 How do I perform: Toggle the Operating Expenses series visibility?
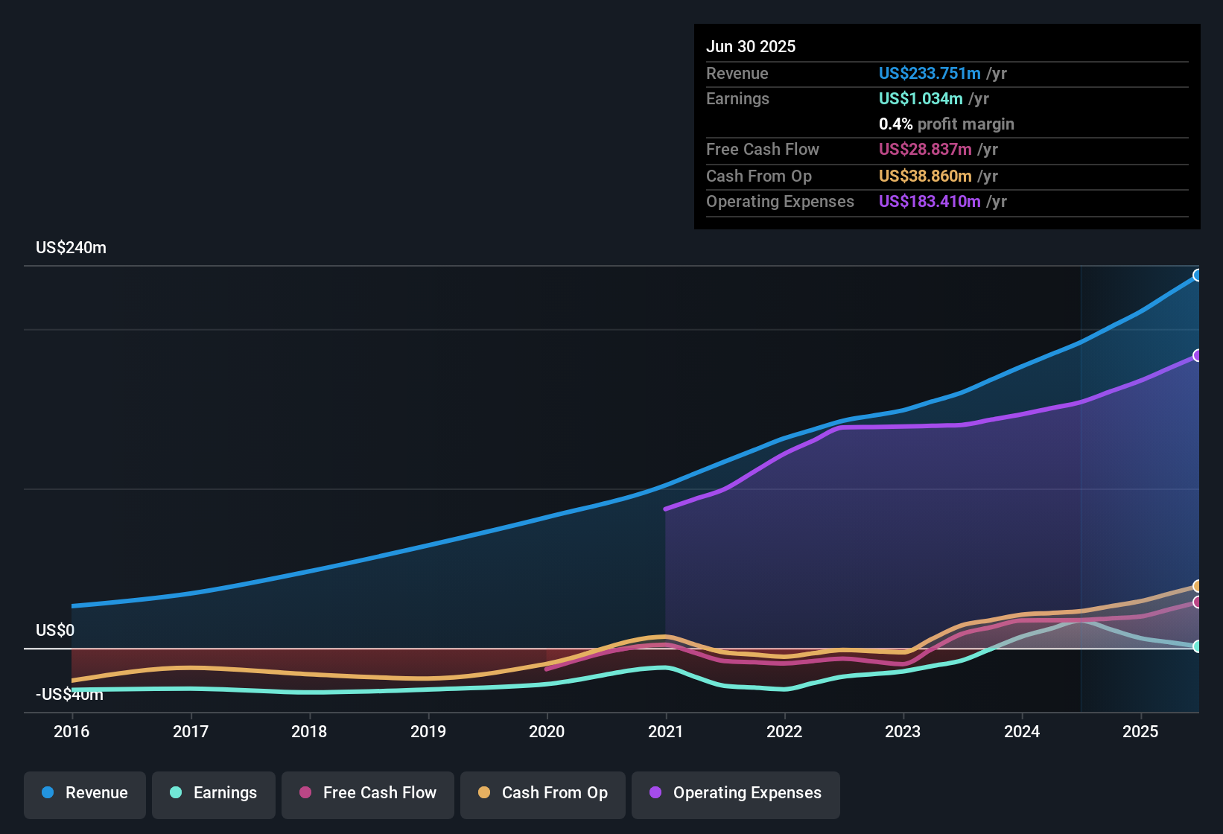click(x=735, y=793)
